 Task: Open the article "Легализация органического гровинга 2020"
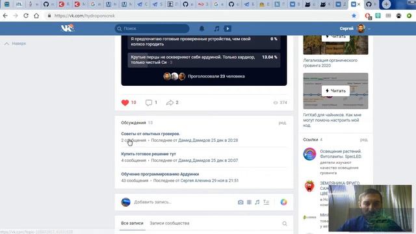330,63
